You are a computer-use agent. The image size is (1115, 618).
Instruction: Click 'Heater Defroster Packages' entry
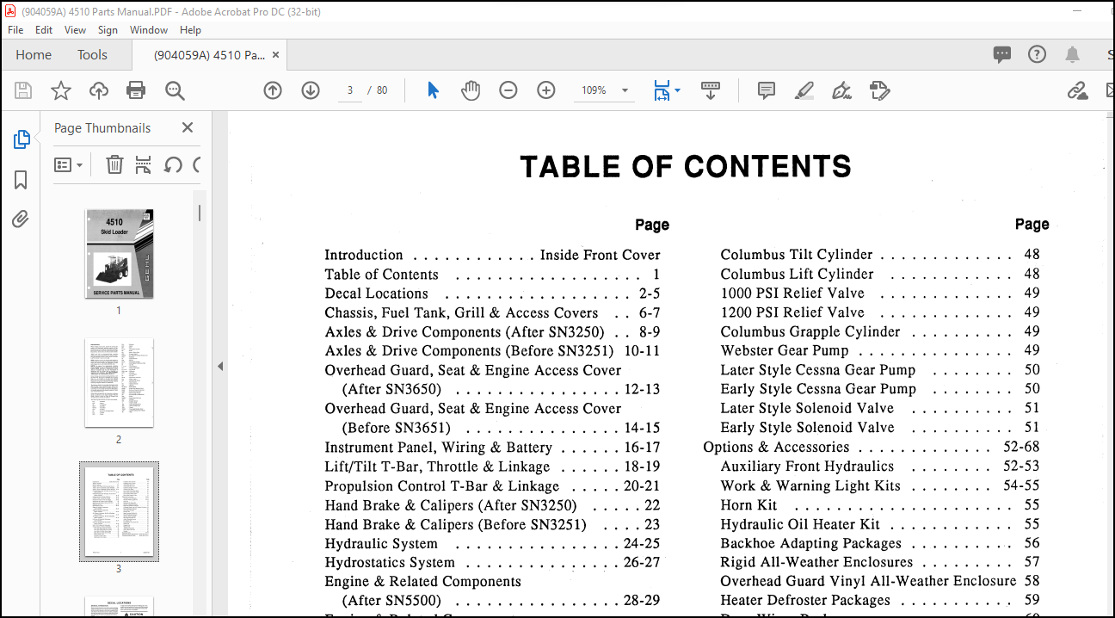[805, 601]
